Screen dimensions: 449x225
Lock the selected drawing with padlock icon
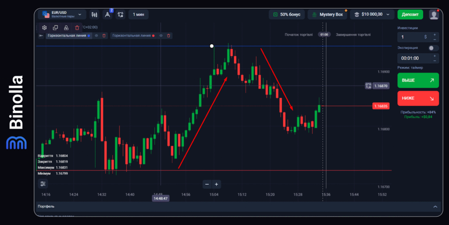pos(66,28)
